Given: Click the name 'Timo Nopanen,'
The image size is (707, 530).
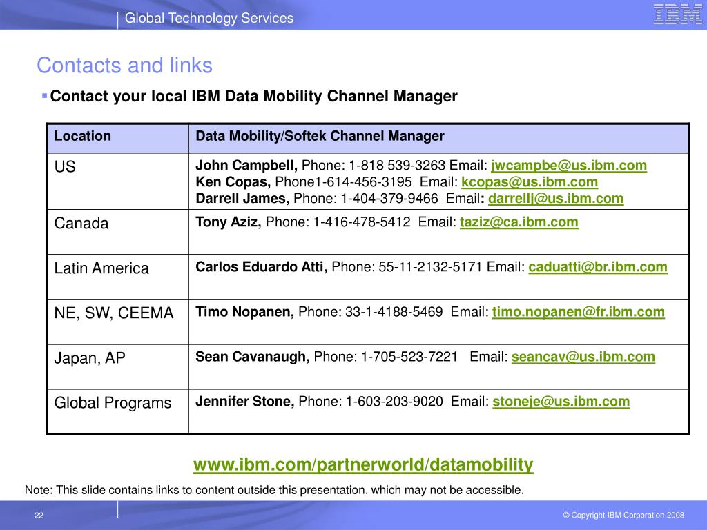Looking at the screenshot, I should click(x=245, y=313).
